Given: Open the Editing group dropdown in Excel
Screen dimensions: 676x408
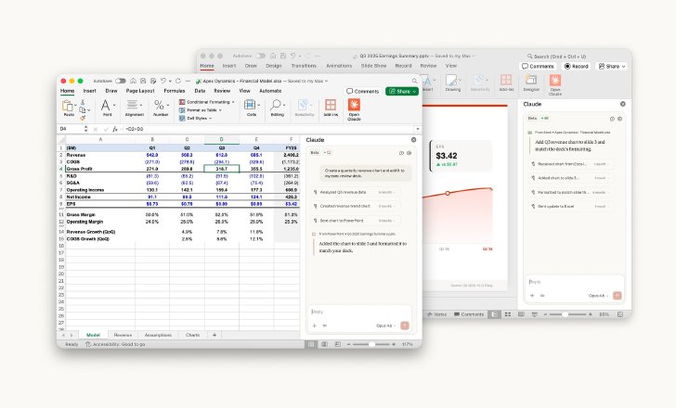Looking at the screenshot, I should 284,105.
